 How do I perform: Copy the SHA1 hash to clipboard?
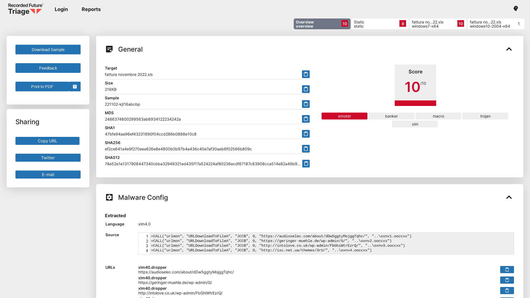306,134
